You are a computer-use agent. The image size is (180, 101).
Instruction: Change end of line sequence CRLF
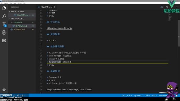click(x=154, y=95)
